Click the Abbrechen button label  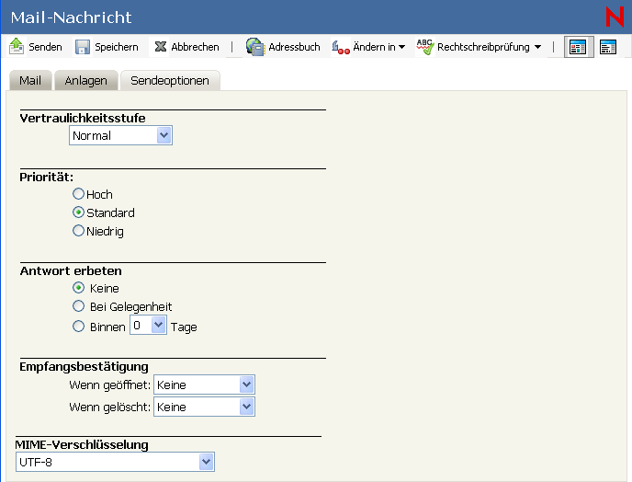pos(195,47)
